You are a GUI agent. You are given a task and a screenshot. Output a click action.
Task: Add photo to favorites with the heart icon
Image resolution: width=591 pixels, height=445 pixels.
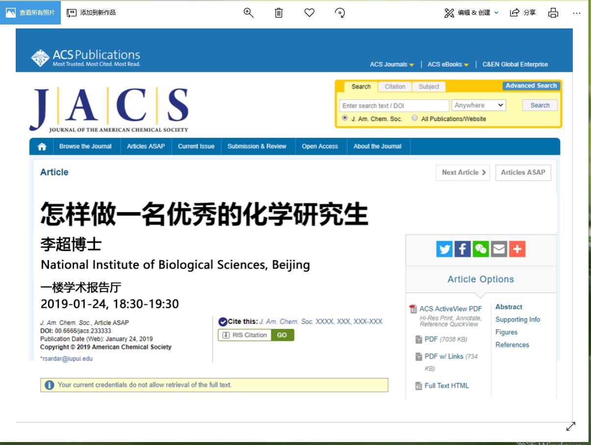309,13
